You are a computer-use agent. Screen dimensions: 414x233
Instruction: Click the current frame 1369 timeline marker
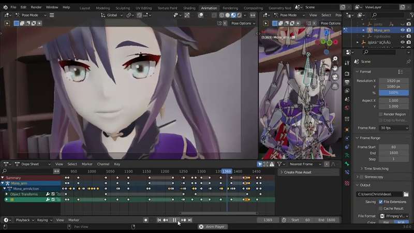(x=227, y=171)
